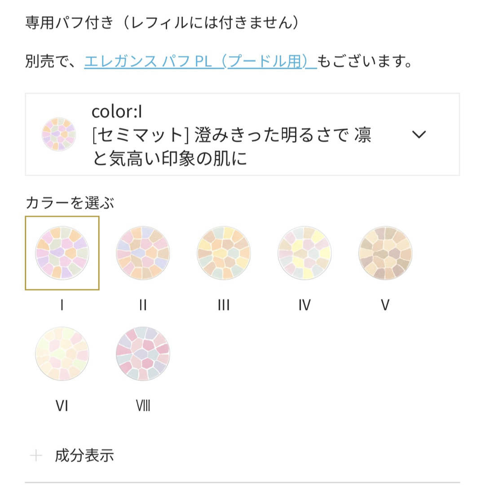Open the エレガンス パフ PL link
The height and width of the screenshot is (485, 485).
point(200,61)
